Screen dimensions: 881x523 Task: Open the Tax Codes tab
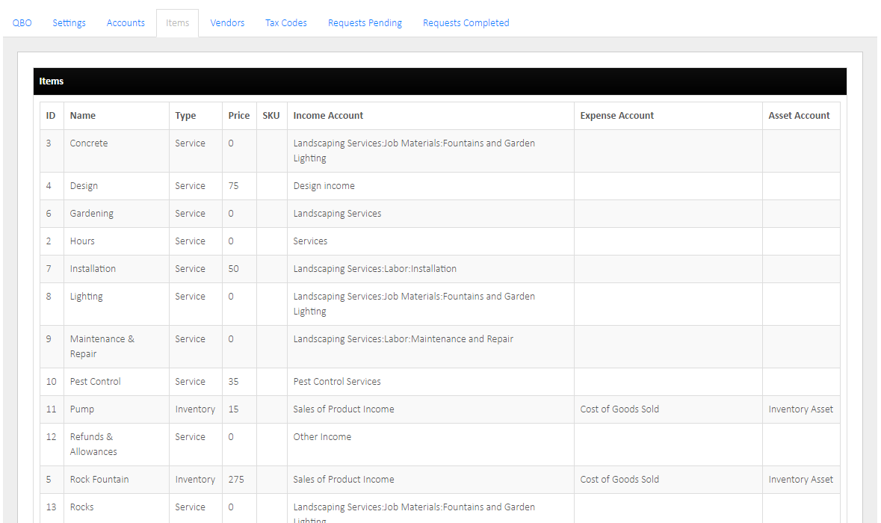coord(286,23)
